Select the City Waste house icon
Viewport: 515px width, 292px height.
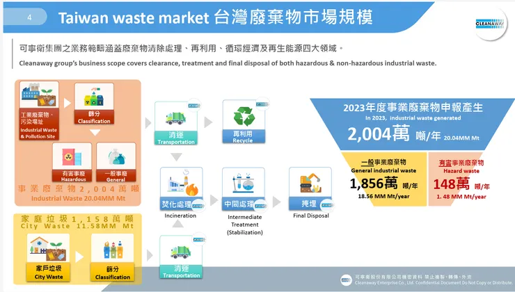click(48, 249)
